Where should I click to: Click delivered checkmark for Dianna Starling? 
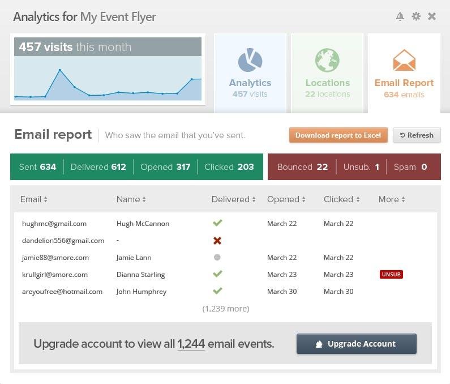coord(217,274)
